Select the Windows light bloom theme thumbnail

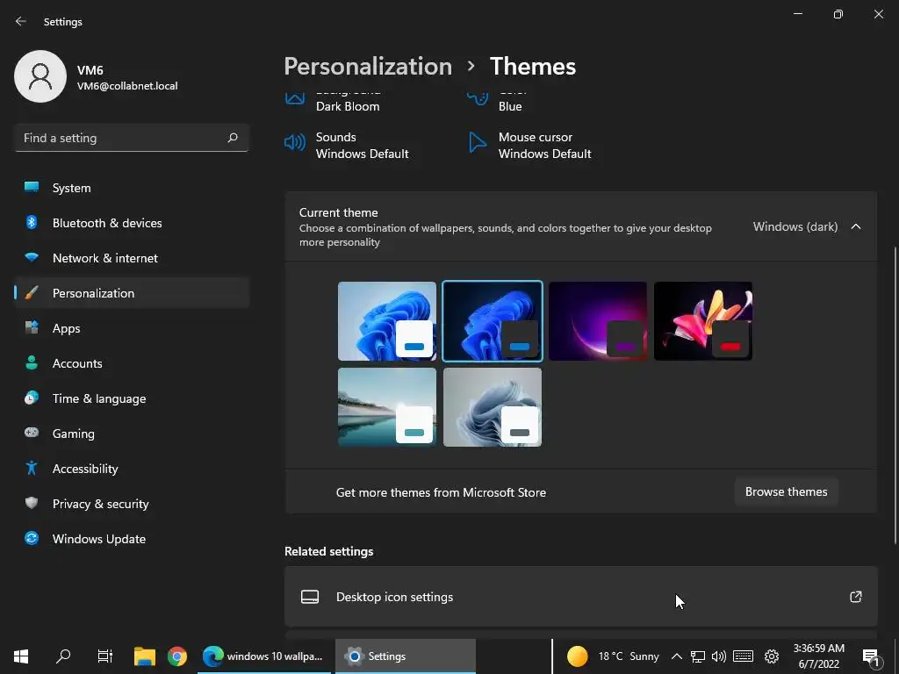387,321
